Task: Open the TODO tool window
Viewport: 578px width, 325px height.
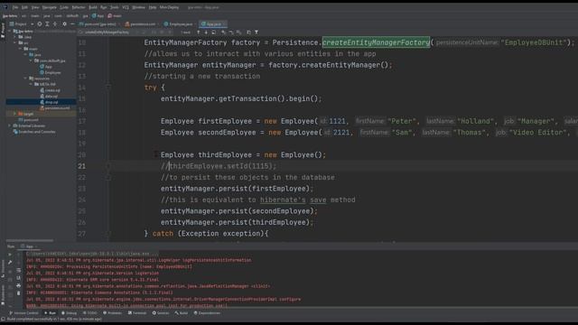Action: coord(90,313)
